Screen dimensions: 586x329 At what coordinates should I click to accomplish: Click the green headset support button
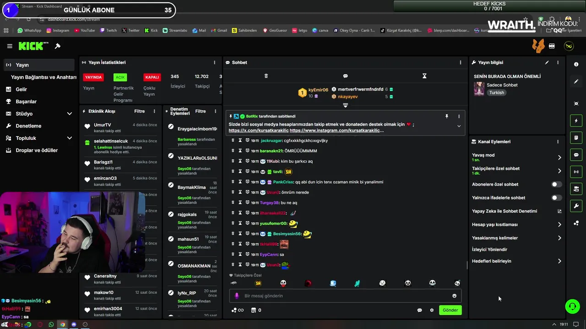tap(572, 306)
